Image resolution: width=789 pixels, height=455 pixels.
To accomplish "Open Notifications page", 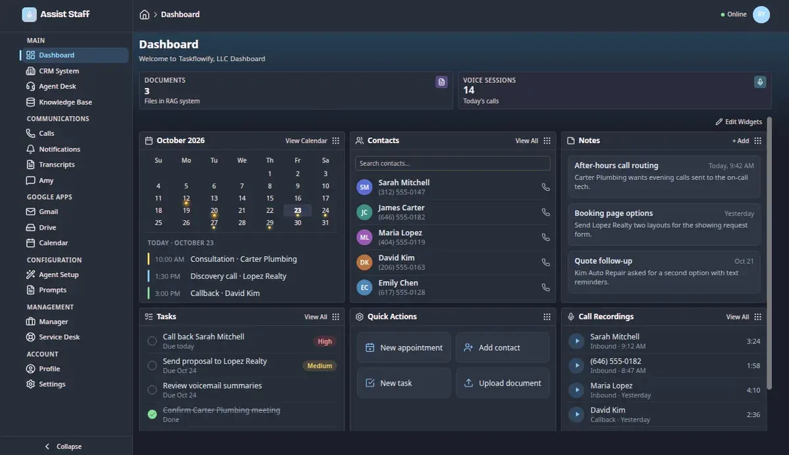I will pyautogui.click(x=74, y=149).
